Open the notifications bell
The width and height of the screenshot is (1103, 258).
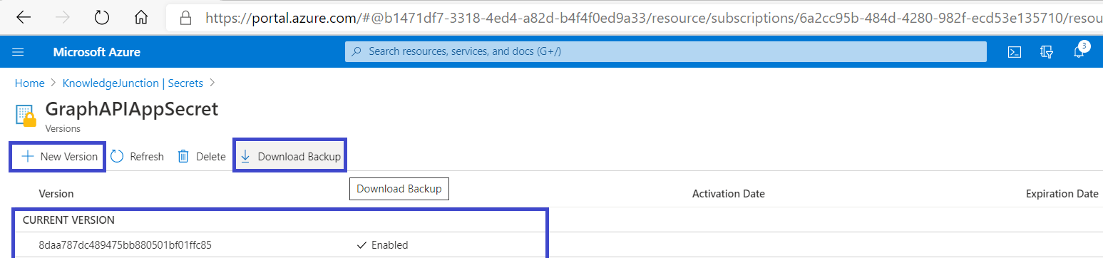click(1079, 52)
